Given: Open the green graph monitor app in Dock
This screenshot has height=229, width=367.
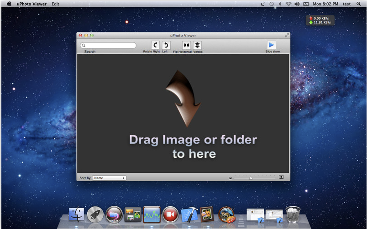Looking at the screenshot, I should [152, 214].
